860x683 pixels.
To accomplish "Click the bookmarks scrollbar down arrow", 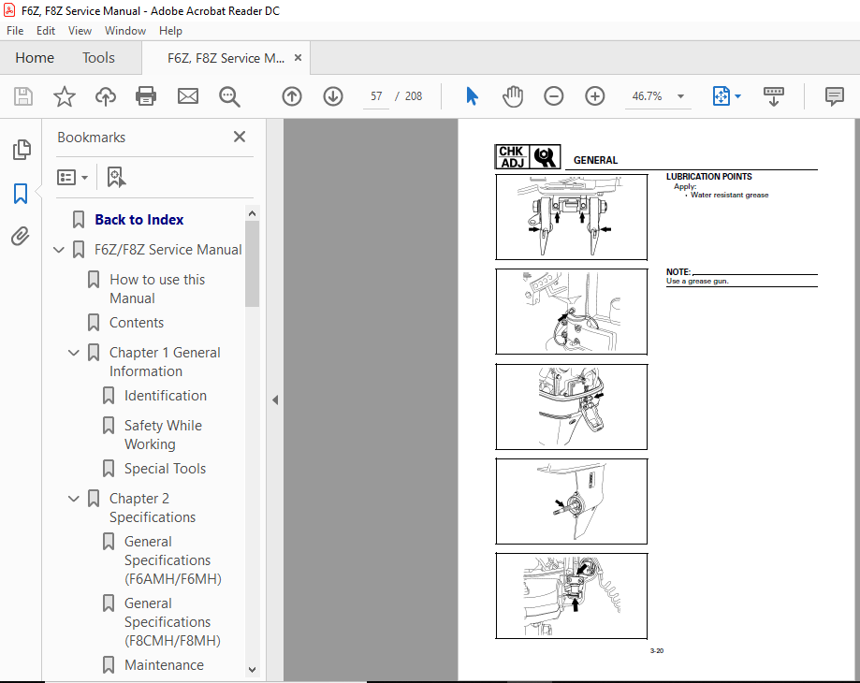I will coord(252,669).
